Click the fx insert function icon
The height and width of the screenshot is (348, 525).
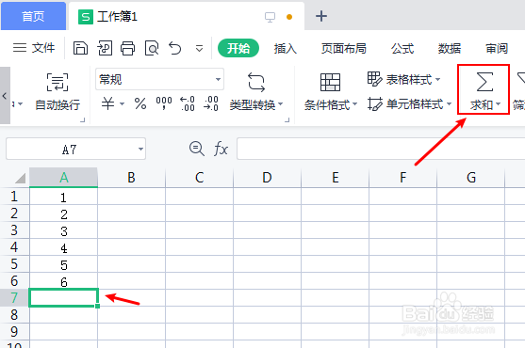pyautogui.click(x=221, y=149)
